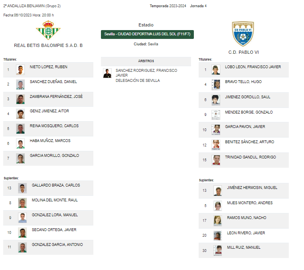Click referee Sanchez Rodriguez's photo
The height and width of the screenshot is (270, 304).
[107, 73]
